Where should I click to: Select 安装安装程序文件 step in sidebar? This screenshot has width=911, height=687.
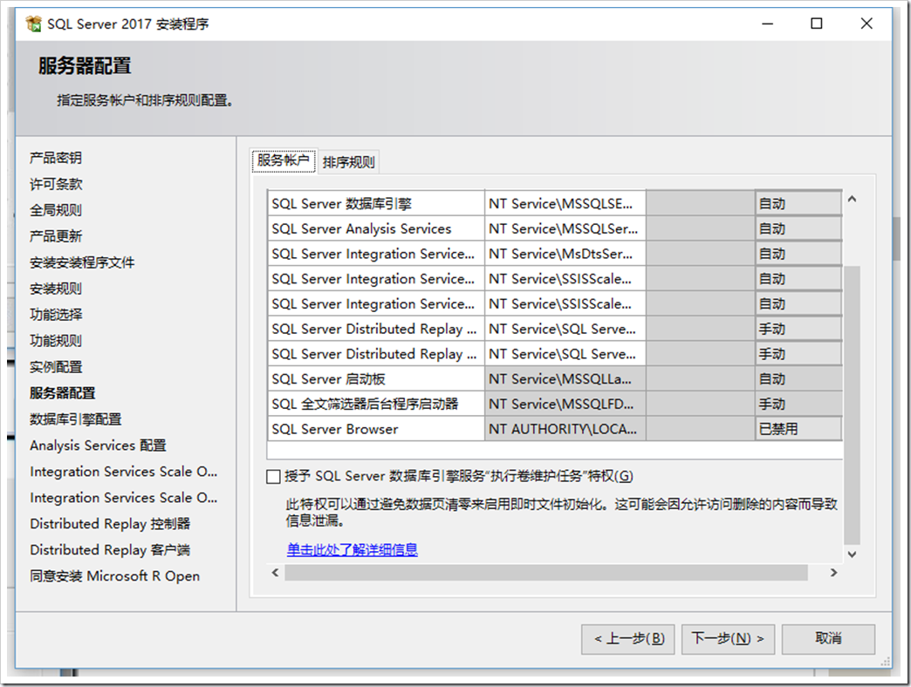pyautogui.click(x=82, y=262)
